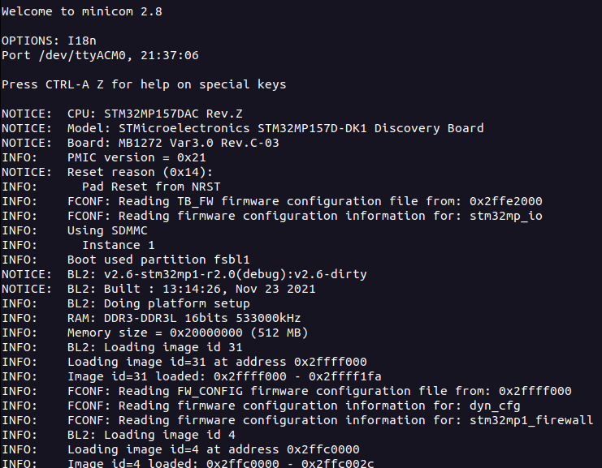Click 'Press CTRL-A Z for help' line
Image resolution: width=602 pixels, height=468 pixels.
(144, 84)
